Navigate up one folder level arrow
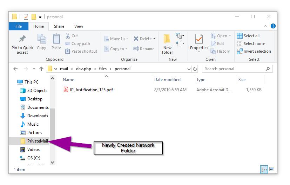The width and height of the screenshot is (290, 185). pyautogui.click(x=41, y=69)
